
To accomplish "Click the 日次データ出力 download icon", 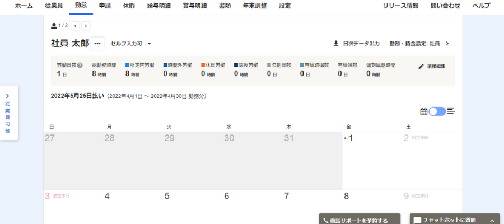I will [x=336, y=44].
